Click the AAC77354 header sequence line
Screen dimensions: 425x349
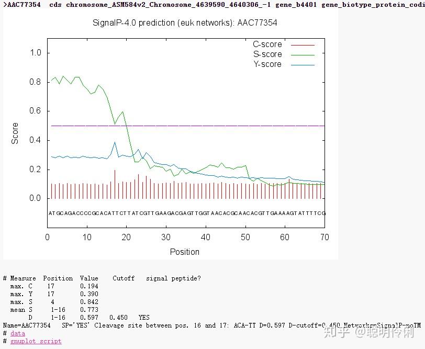pyautogui.click(x=157, y=5)
